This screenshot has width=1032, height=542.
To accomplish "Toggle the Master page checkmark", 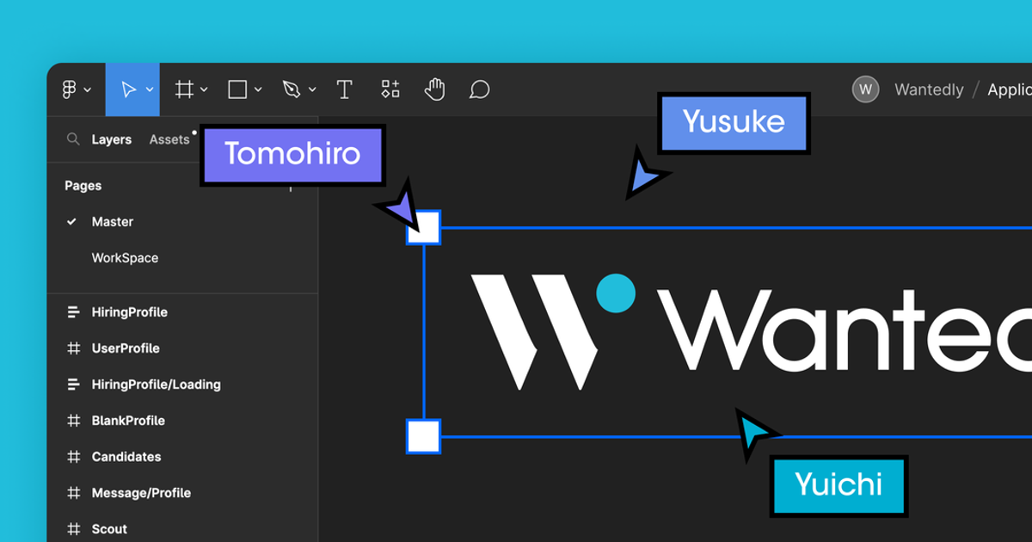I will 72,221.
